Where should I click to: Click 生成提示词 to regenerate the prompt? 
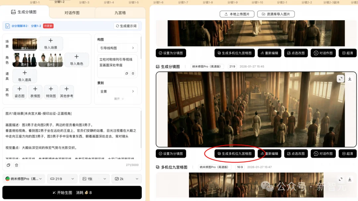point(126,26)
